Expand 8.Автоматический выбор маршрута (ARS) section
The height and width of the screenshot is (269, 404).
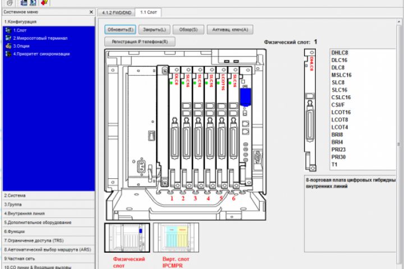click(x=48, y=249)
